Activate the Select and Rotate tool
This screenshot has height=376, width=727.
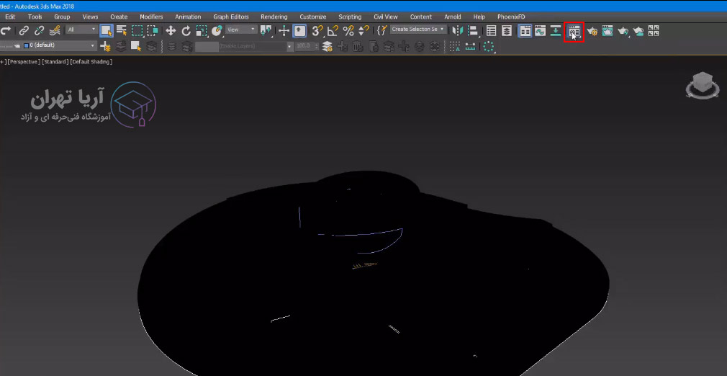[x=186, y=31]
